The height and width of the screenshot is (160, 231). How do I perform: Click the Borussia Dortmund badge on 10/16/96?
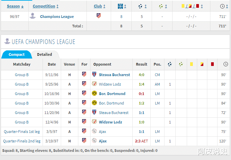click(x=94, y=93)
